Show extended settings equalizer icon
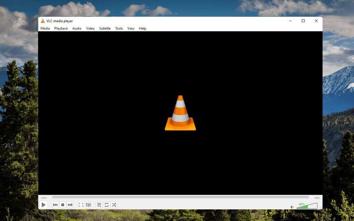 tap(88, 205)
